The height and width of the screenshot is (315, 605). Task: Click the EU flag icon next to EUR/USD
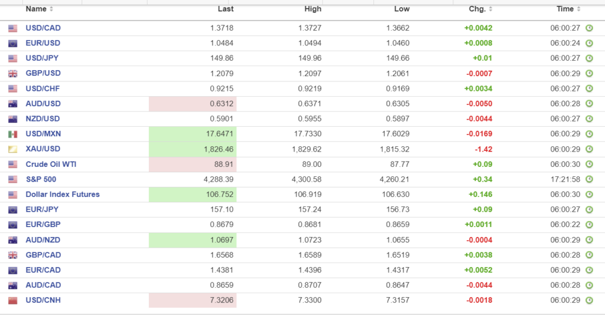(x=12, y=44)
